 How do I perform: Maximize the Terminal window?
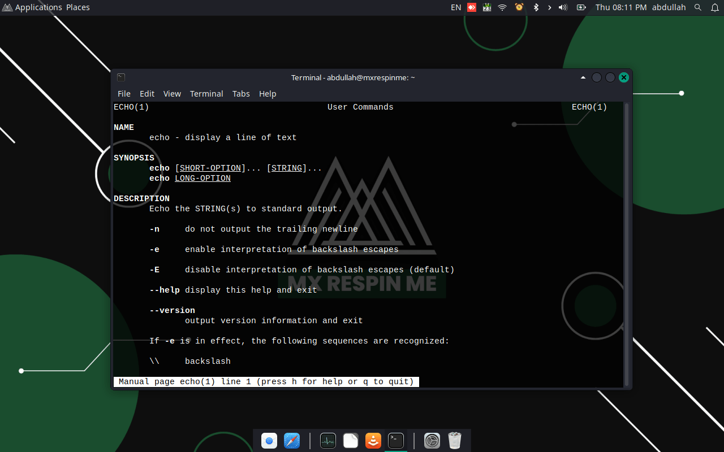click(x=610, y=77)
